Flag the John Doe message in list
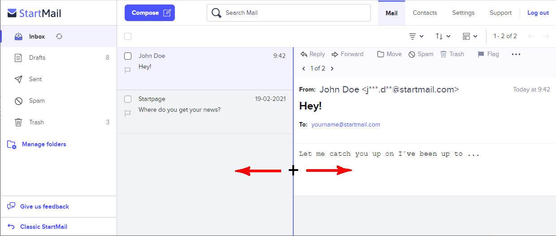The width and height of the screenshot is (556, 236). [x=128, y=70]
